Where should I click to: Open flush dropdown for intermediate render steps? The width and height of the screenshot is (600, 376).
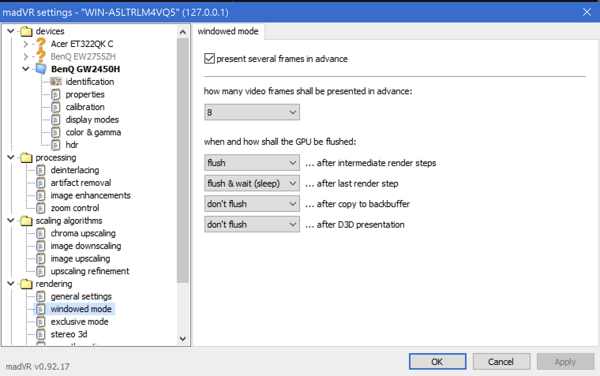[x=252, y=163]
